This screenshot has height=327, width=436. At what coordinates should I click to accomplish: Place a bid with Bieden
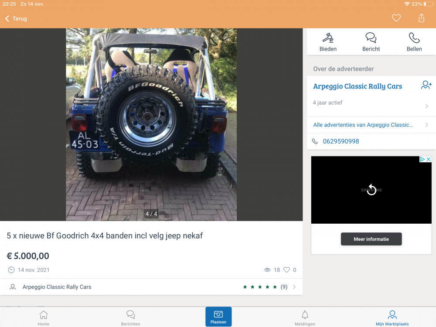click(328, 42)
